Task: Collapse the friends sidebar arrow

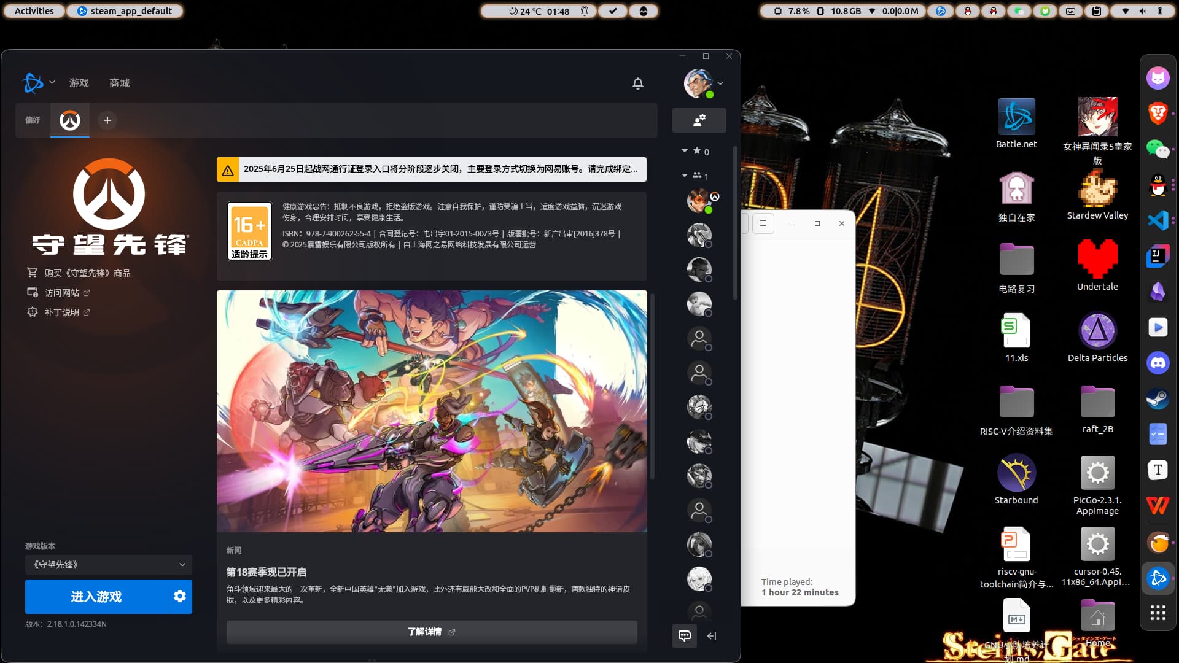Action: tap(712, 636)
